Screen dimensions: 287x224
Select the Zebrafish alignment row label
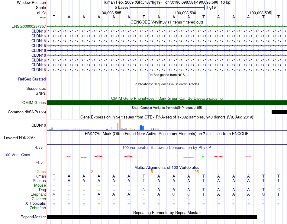coord(38,208)
